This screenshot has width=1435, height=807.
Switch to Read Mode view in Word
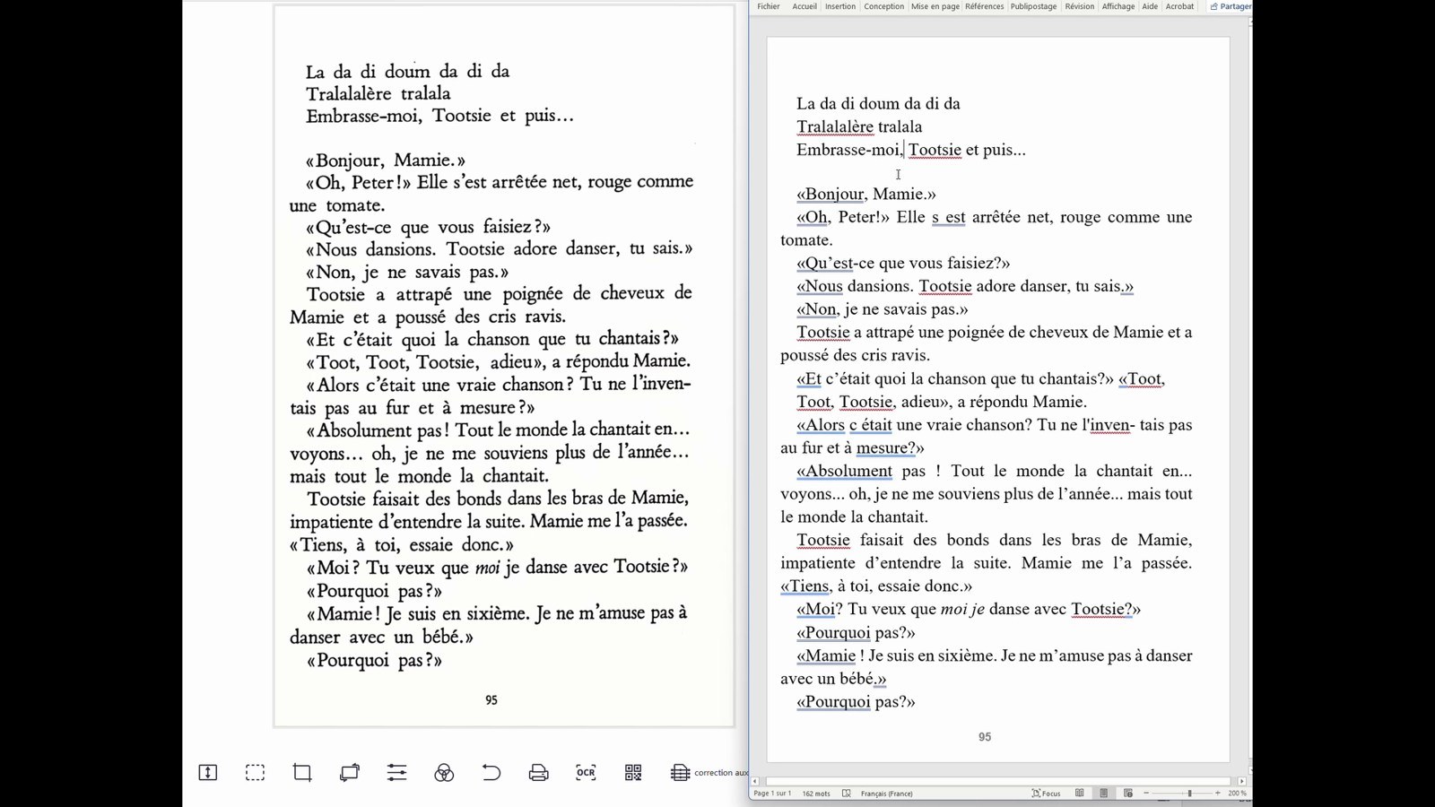tap(1080, 794)
